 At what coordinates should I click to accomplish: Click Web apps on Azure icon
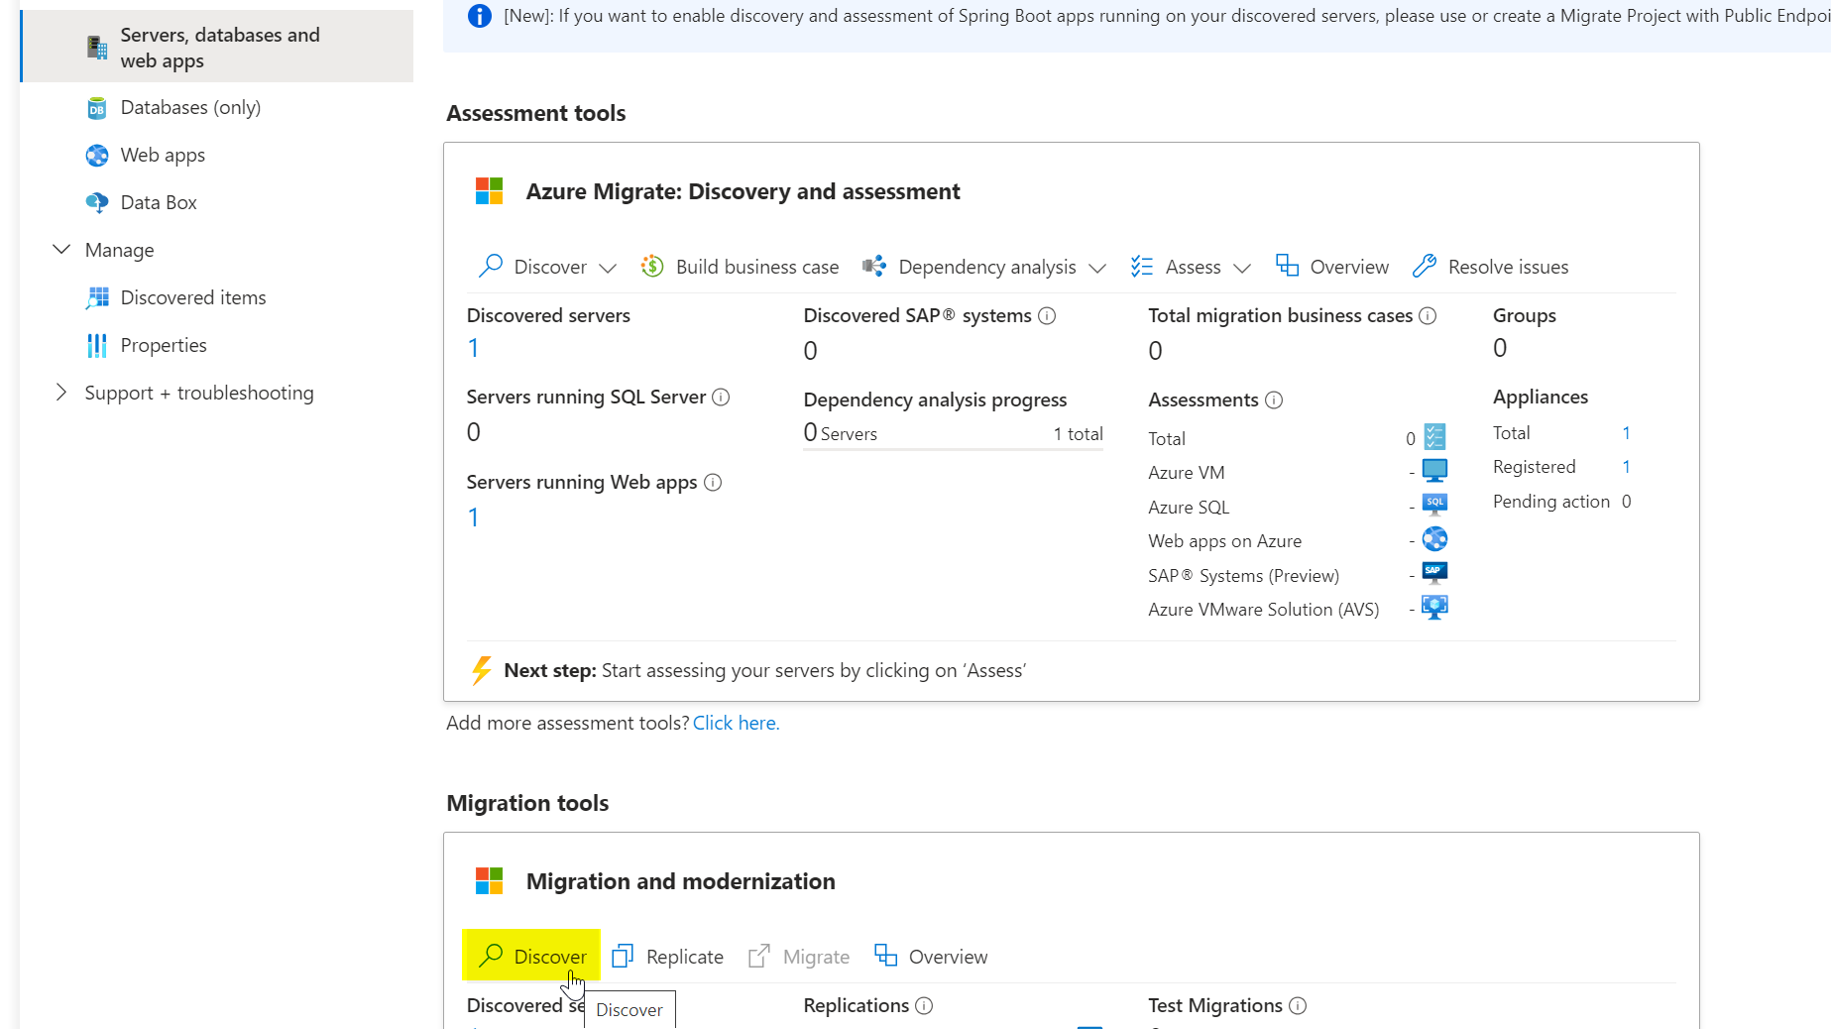pyautogui.click(x=1434, y=538)
